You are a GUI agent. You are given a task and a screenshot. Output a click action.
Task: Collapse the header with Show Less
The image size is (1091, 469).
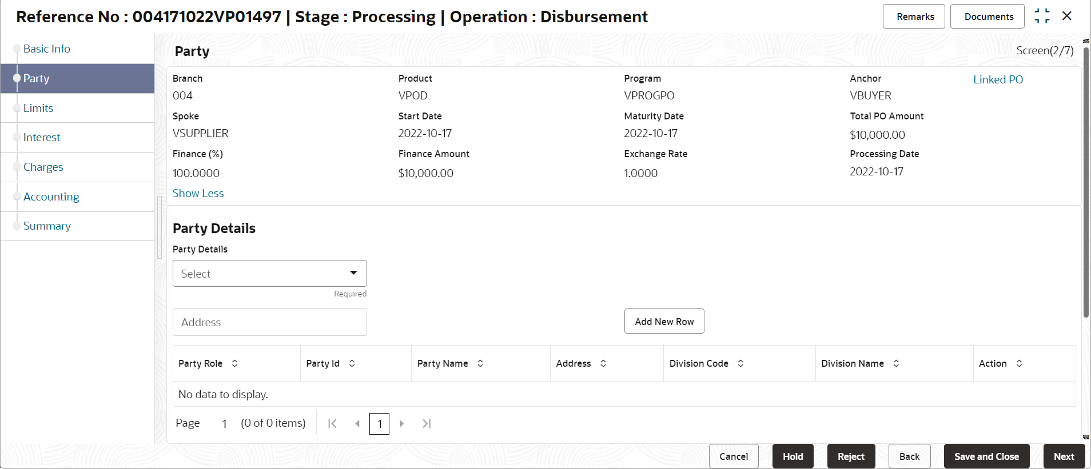click(x=198, y=193)
